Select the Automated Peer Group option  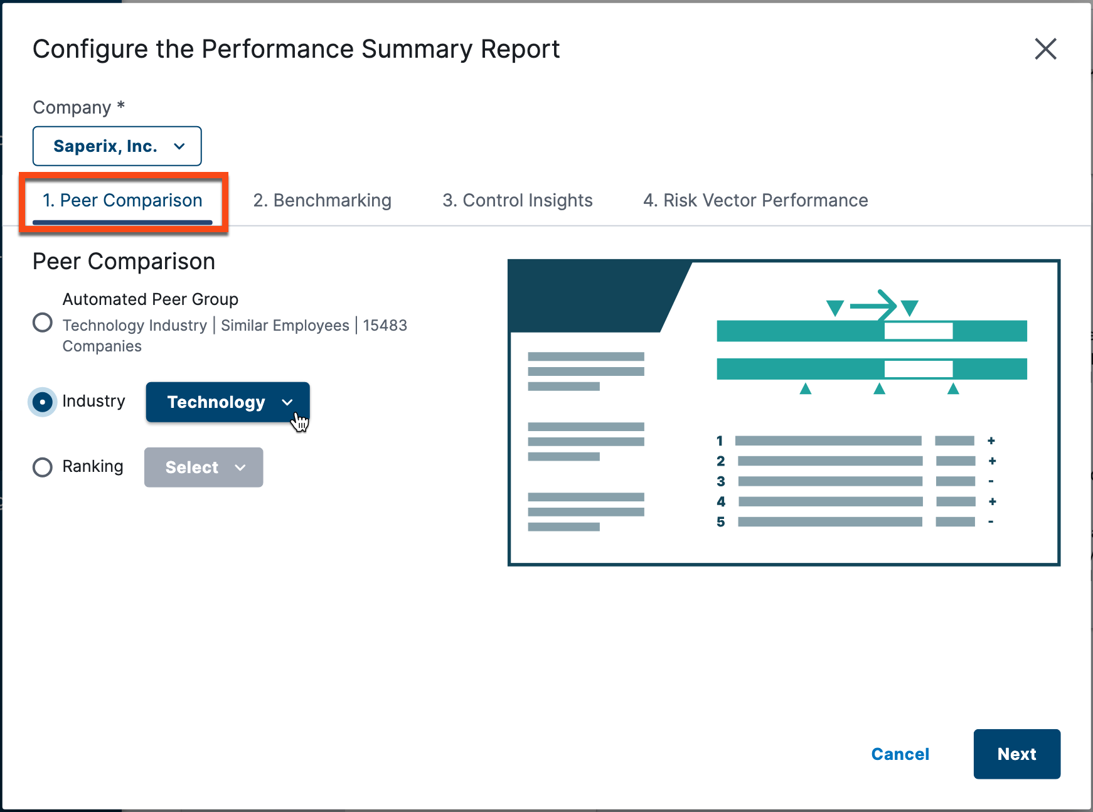click(42, 323)
